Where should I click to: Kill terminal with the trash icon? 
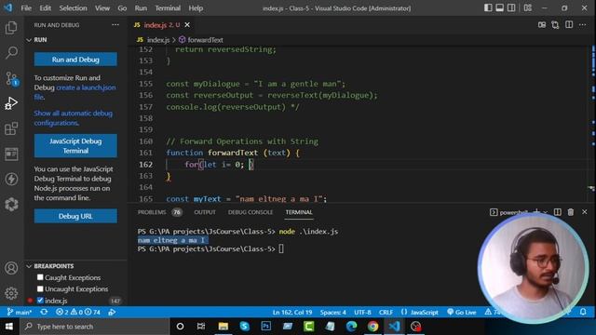click(571, 212)
